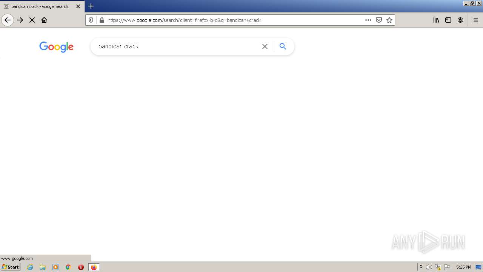Image resolution: width=483 pixels, height=272 pixels.
Task: Minimize the Firefox window
Action: (x=466, y=3)
